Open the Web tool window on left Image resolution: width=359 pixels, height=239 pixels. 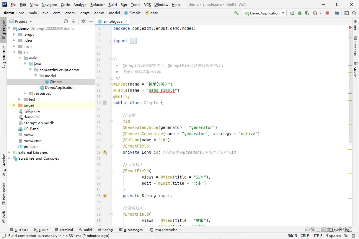click(x=4, y=217)
